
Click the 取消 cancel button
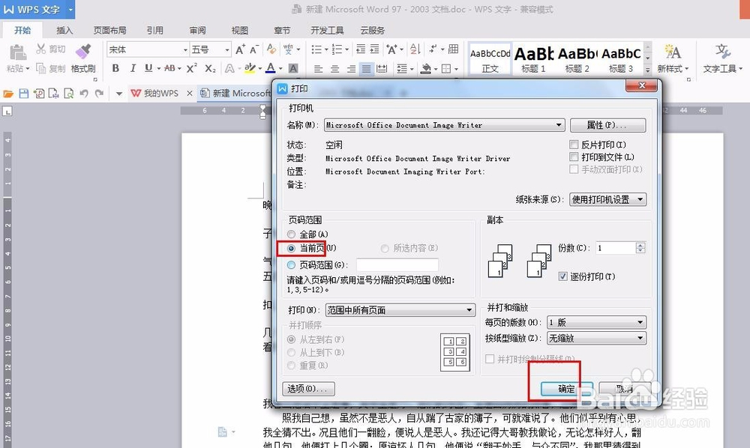click(x=624, y=389)
